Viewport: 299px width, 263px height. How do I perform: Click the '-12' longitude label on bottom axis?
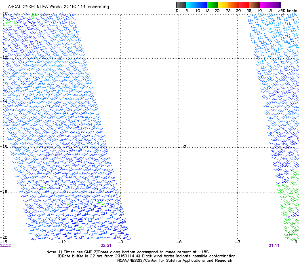61,242
